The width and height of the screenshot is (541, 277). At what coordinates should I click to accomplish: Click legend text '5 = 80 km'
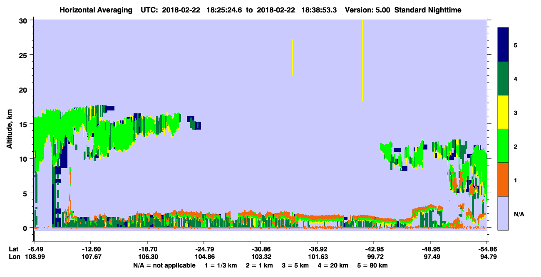372,265
